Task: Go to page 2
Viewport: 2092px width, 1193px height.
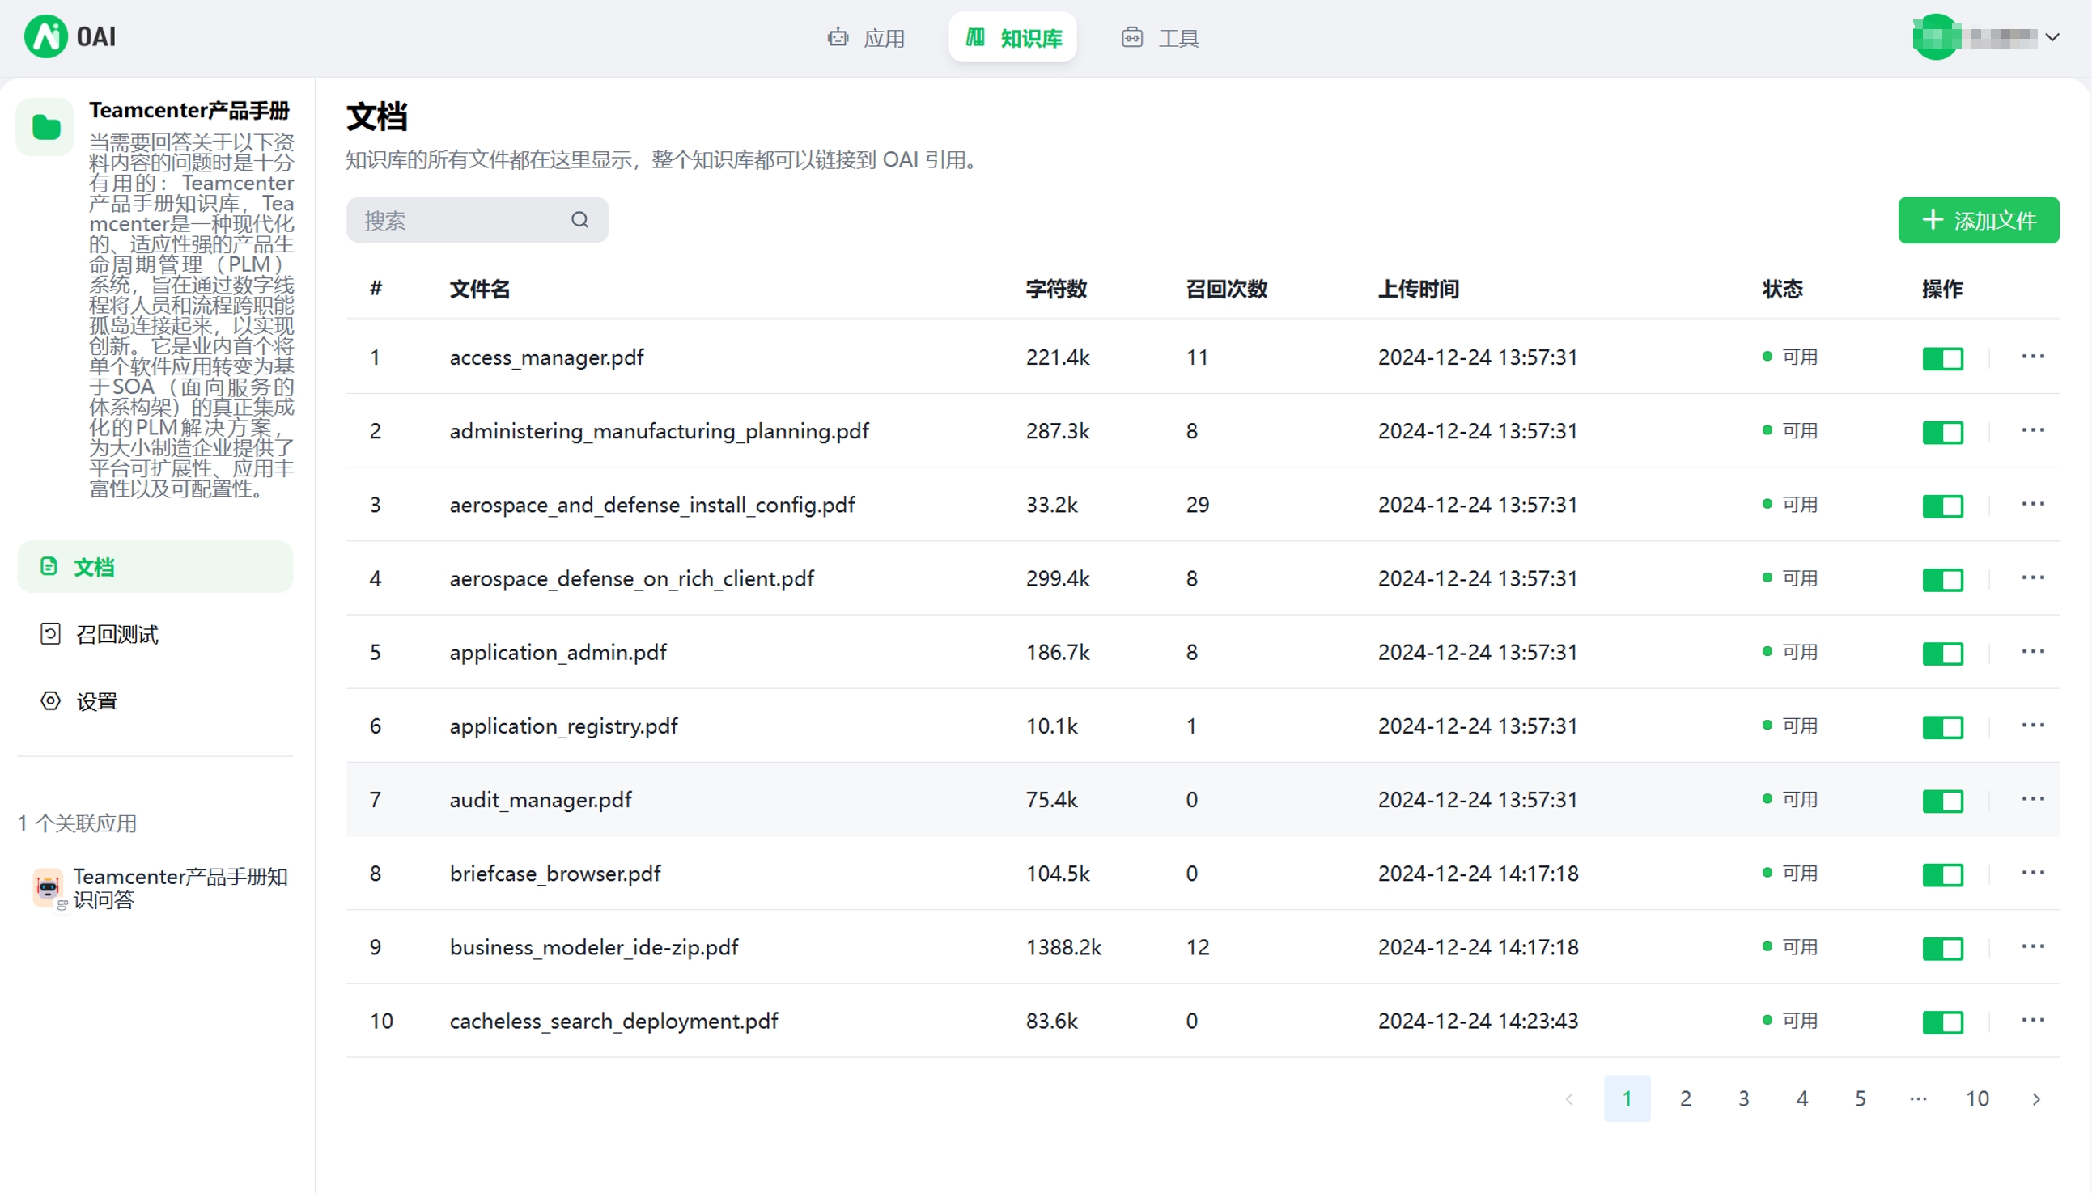Action: point(1686,1098)
